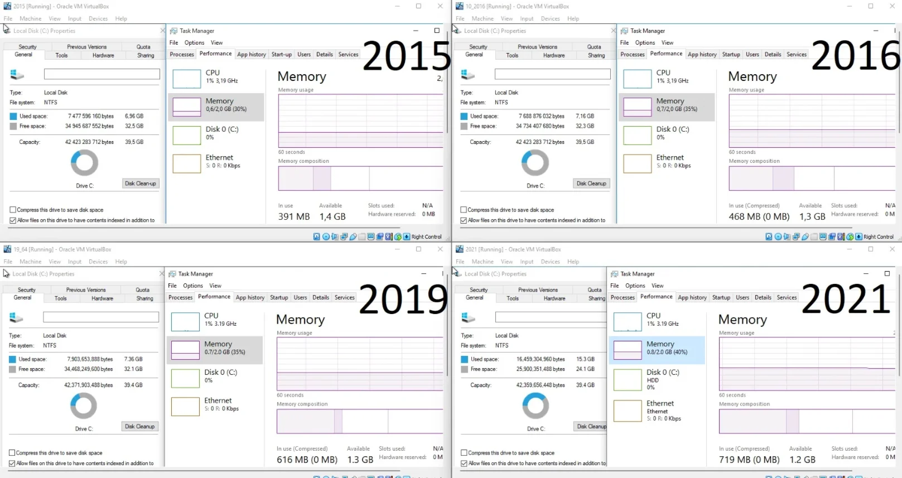Click mouse integration indicator in 2015 VM status bar
902x478 pixels.
point(398,236)
